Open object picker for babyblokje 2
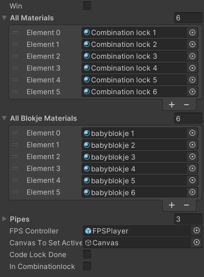This screenshot has width=204, height=277. [192, 145]
